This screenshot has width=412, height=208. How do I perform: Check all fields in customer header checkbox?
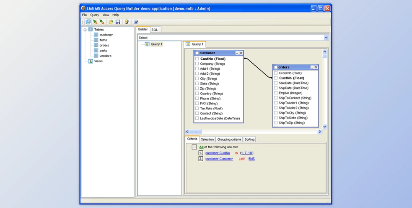point(197,53)
